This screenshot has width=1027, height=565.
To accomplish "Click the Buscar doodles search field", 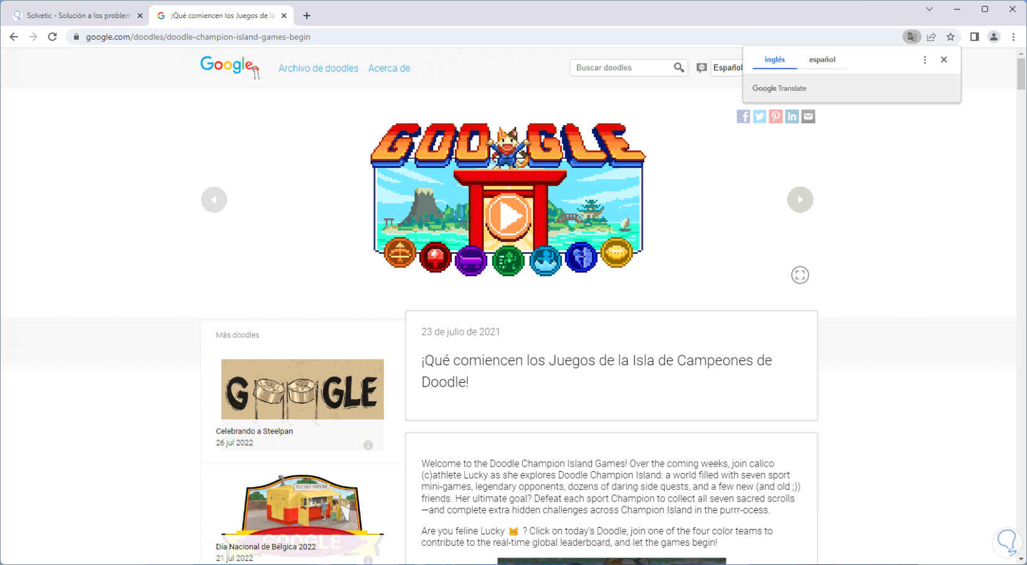I will [x=621, y=68].
